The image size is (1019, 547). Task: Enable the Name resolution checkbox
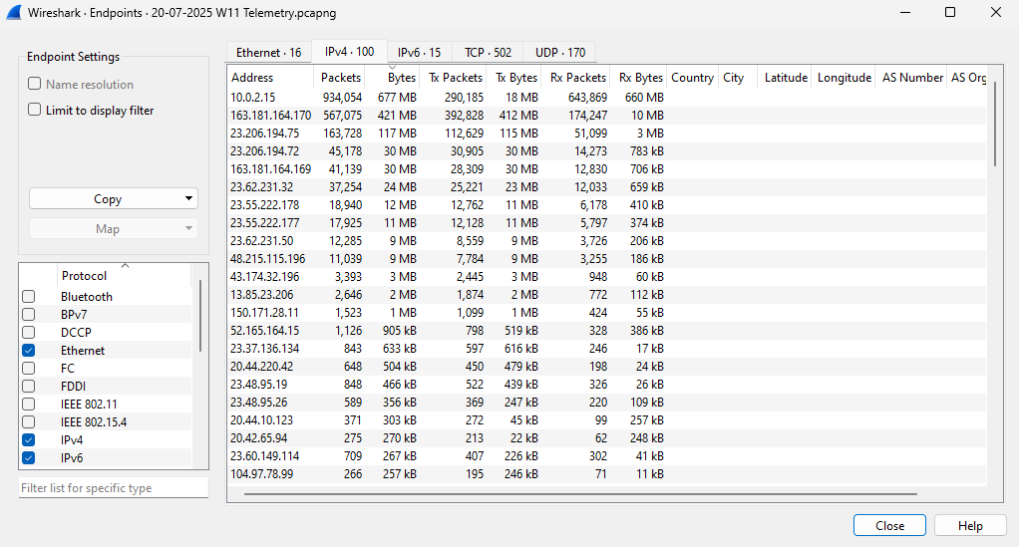35,84
